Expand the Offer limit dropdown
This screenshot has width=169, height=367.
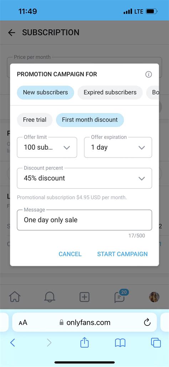coord(47,147)
